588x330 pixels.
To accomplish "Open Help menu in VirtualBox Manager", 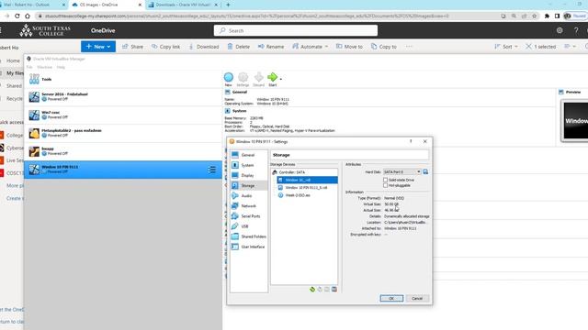I will pyautogui.click(x=61, y=67).
